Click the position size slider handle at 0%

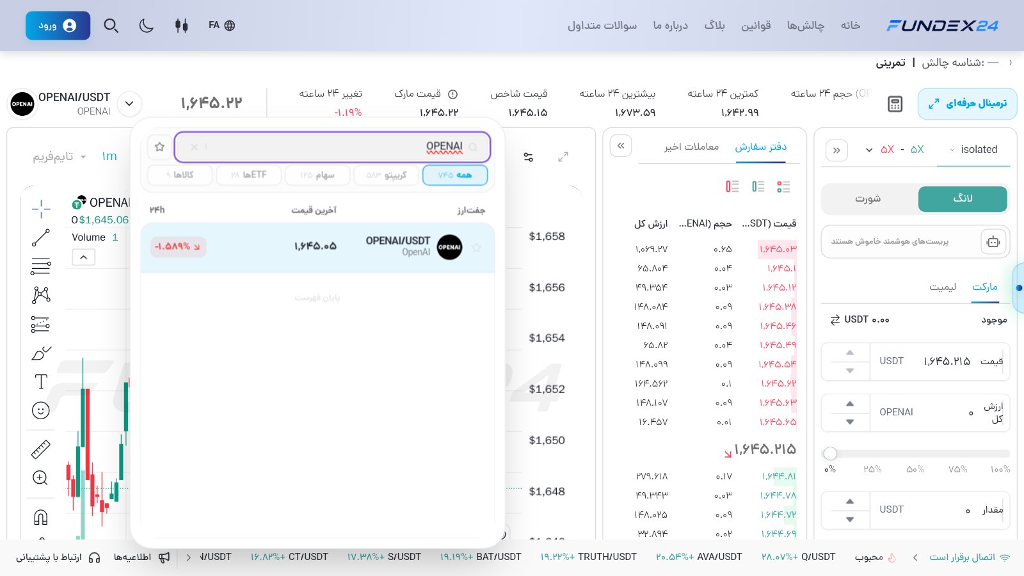830,454
